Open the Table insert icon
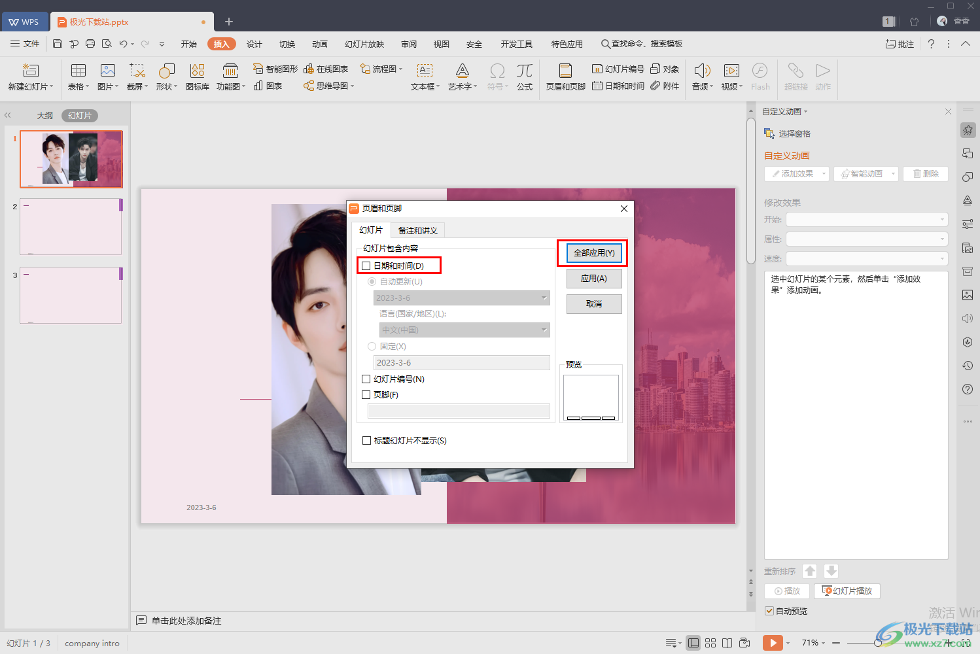Image resolution: width=980 pixels, height=654 pixels. coord(79,71)
